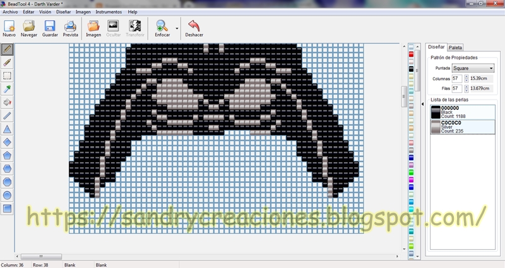Select the Eraser pencil tool
Image resolution: width=505 pixels, height=268 pixels.
[x=7, y=62]
